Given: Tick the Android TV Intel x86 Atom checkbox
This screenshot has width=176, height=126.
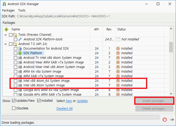Looking at the screenshot, I should pos(15,58).
